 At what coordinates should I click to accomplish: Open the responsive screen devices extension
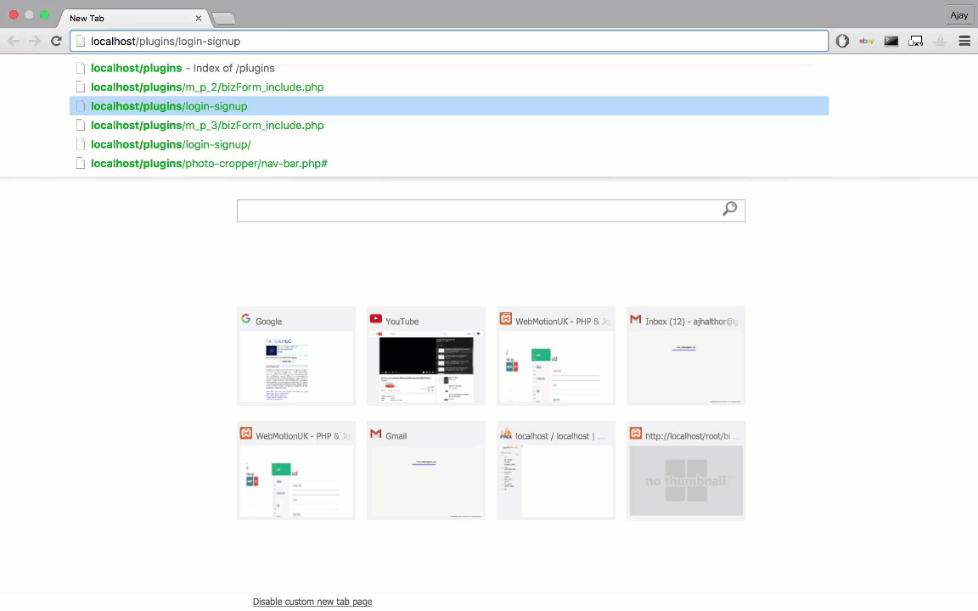(x=915, y=41)
